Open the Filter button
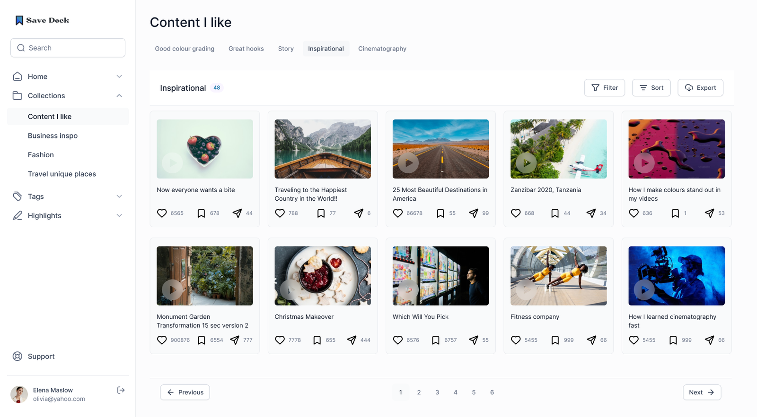This screenshot has height=417, width=757. pyautogui.click(x=604, y=88)
